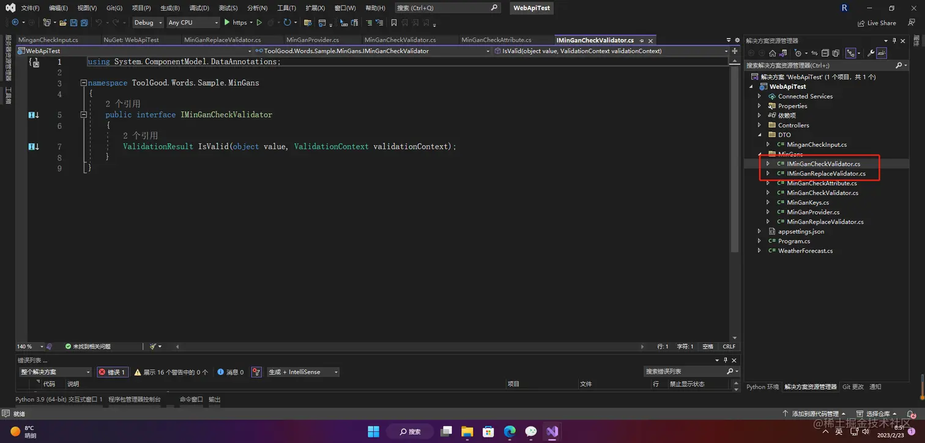
Task: Click Start Without Debugging outline play icon
Action: pos(259,23)
